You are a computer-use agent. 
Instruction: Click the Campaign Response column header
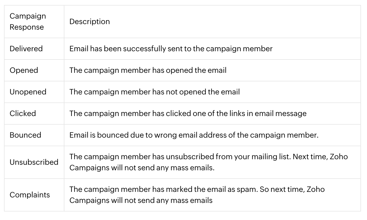click(28, 22)
